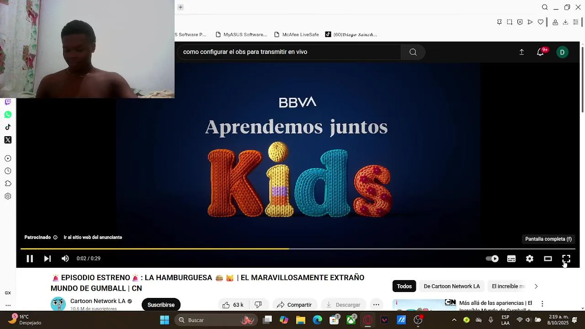Click the send flow arrow icon
Image resolution: width=585 pixels, height=329 pixels.
click(x=530, y=22)
